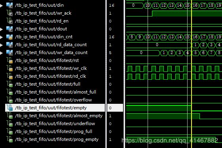
Task: Click the fifotest/full signal icon
Action: tap(10, 84)
